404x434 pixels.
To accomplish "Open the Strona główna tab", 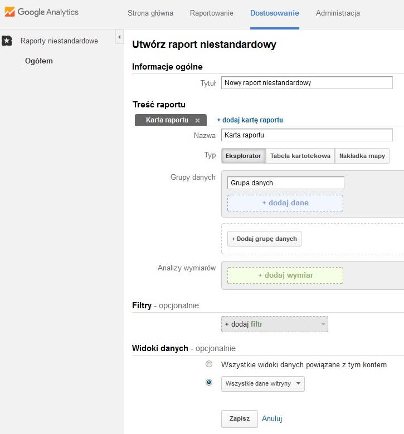I will [150, 13].
